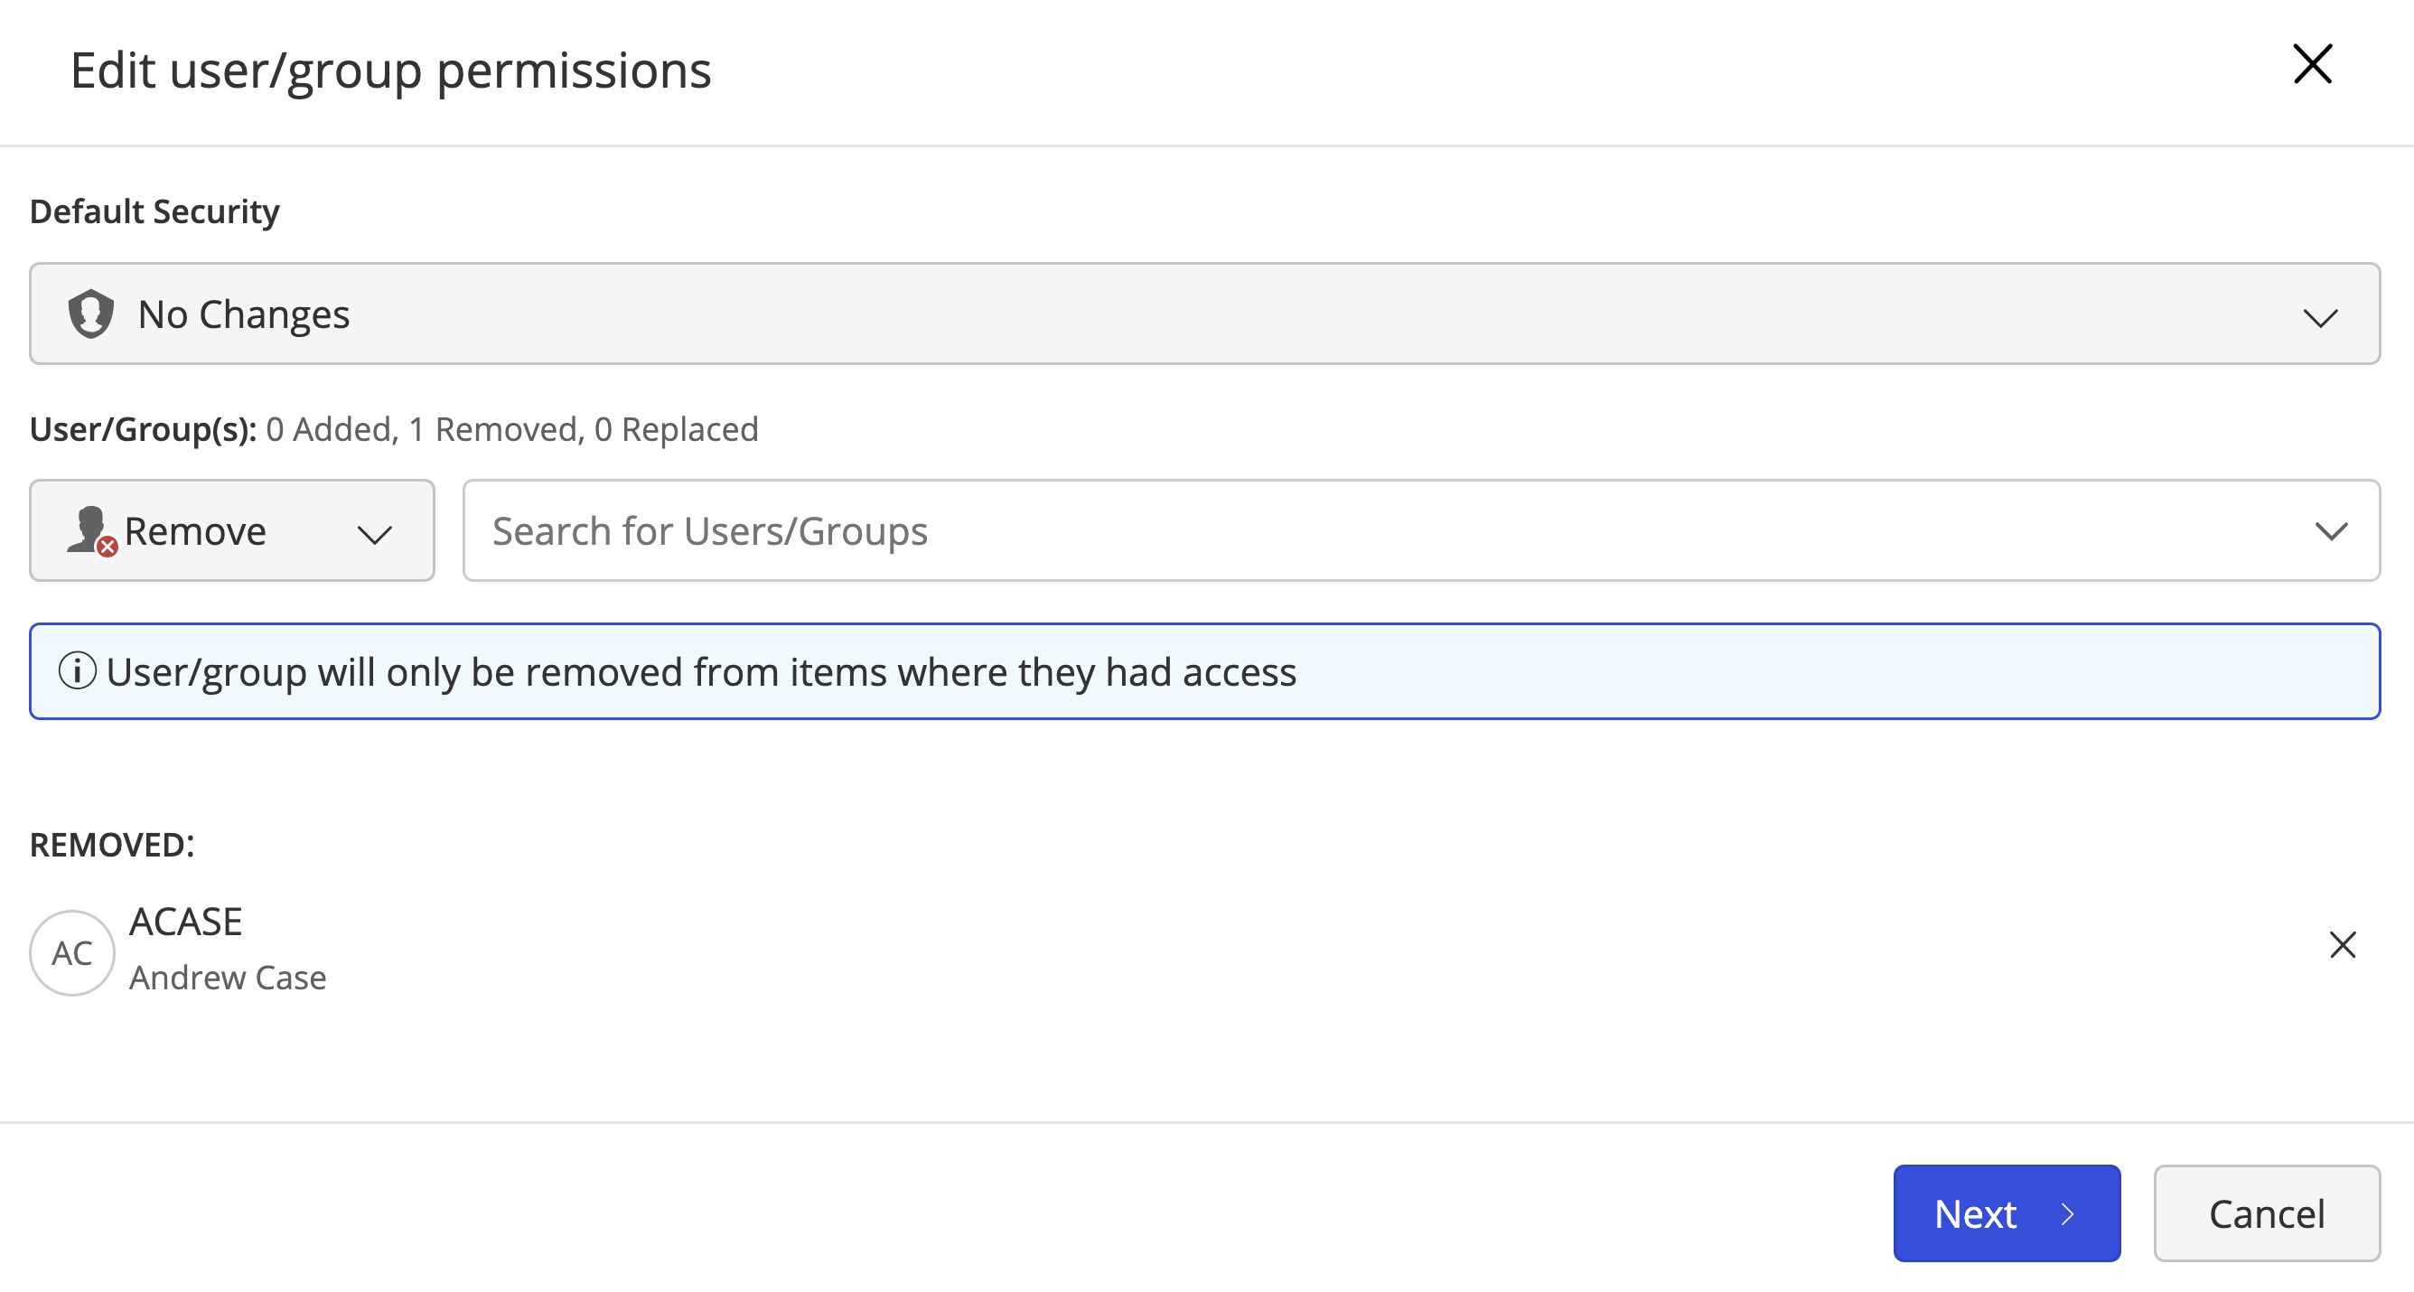Click the removal access info banner
The height and width of the screenshot is (1292, 2414).
[x=1204, y=670]
